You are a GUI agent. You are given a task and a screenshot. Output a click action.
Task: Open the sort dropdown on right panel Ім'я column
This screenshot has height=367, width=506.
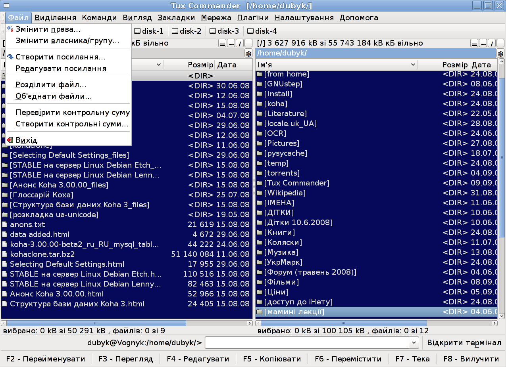coord(413,64)
